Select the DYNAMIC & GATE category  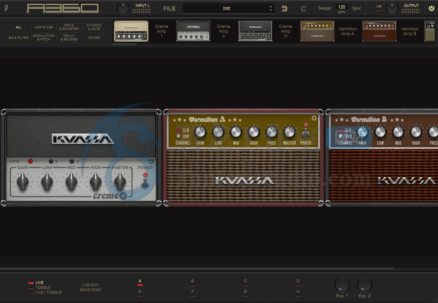coord(94,27)
